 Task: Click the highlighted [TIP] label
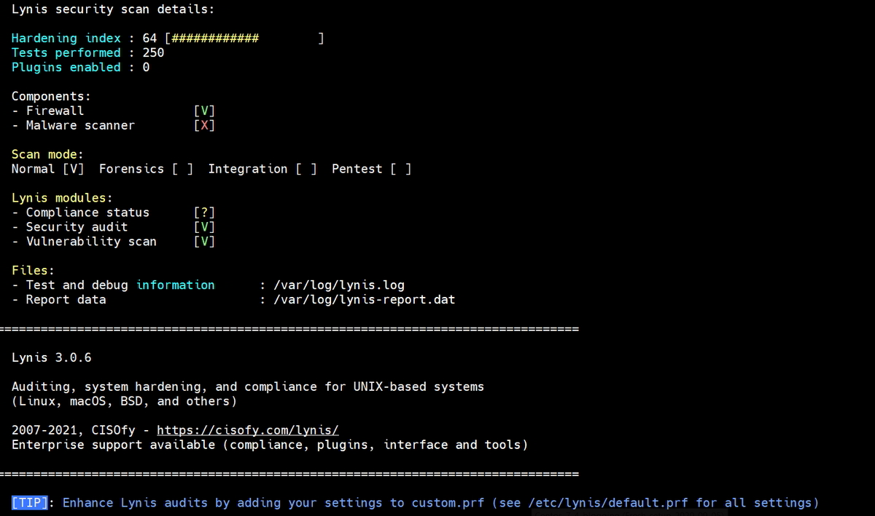(29, 502)
